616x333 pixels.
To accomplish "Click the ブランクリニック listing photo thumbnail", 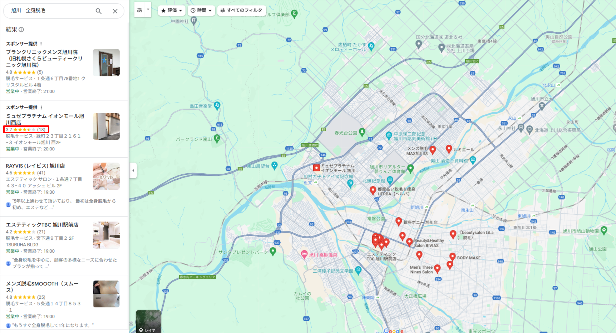I will click(x=106, y=63).
